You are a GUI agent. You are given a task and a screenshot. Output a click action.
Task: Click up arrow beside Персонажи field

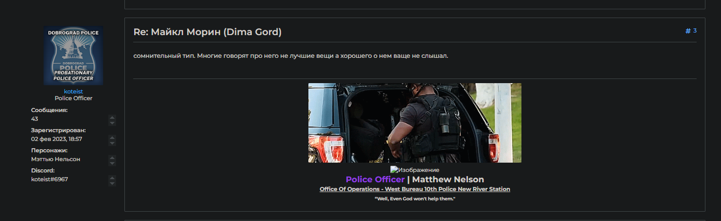tap(112, 157)
